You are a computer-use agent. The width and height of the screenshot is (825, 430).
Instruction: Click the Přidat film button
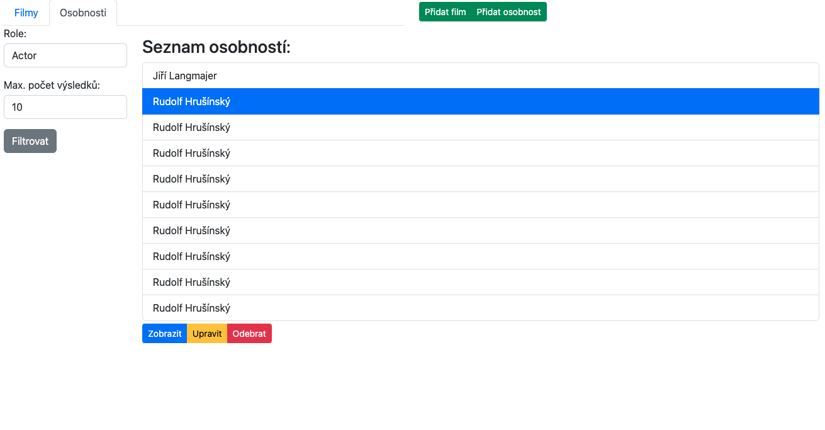[x=445, y=11]
